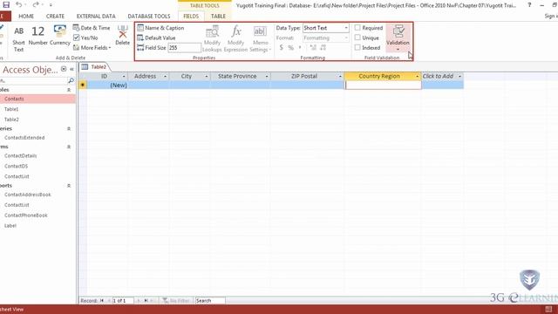
Task: Open Country Region column dropdown arrow
Action: click(417, 76)
